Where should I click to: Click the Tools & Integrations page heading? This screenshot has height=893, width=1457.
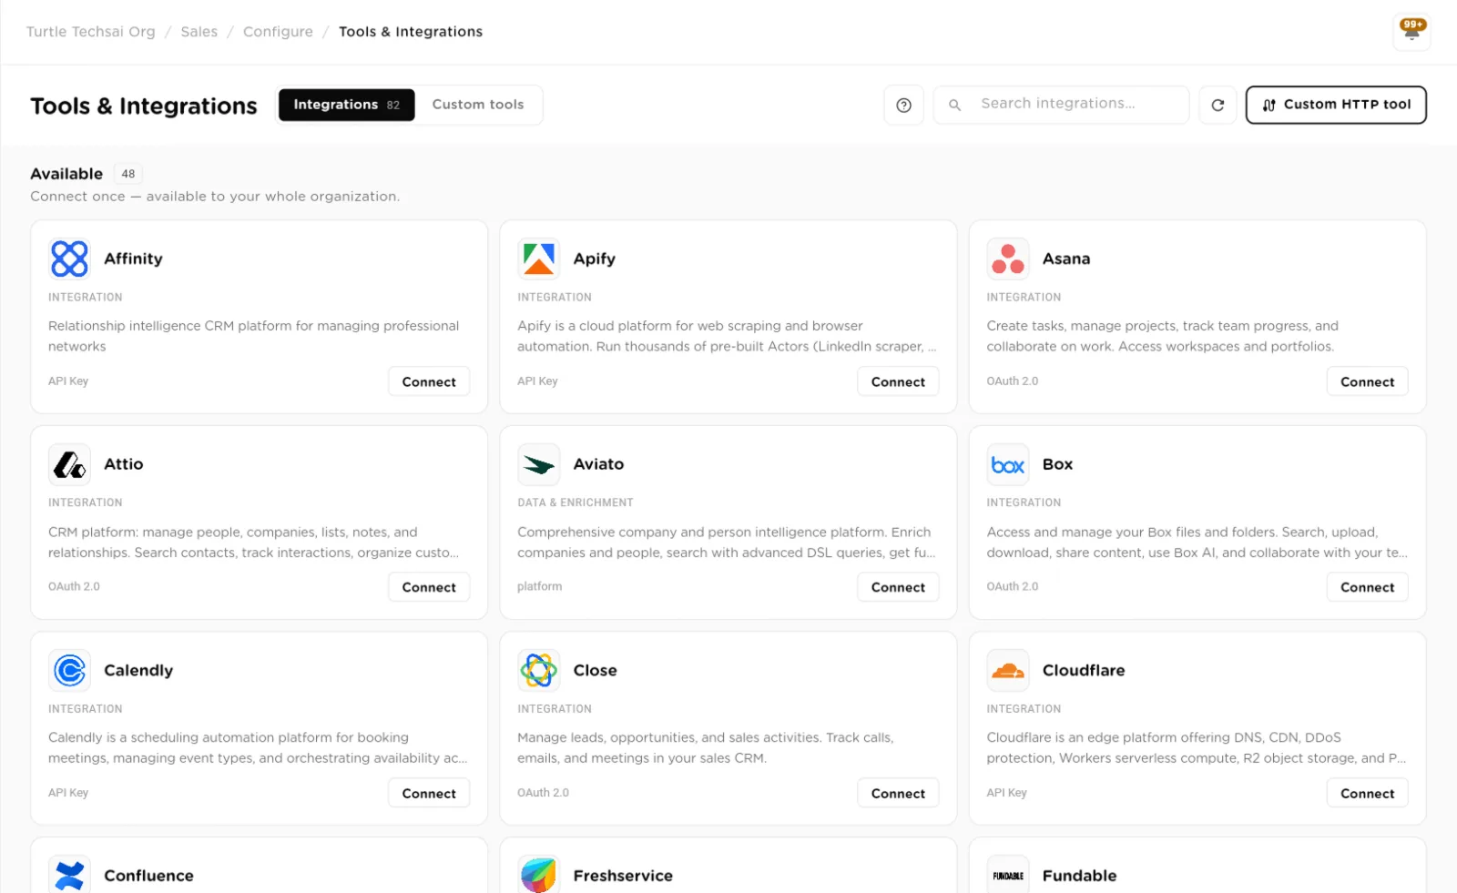tap(144, 107)
